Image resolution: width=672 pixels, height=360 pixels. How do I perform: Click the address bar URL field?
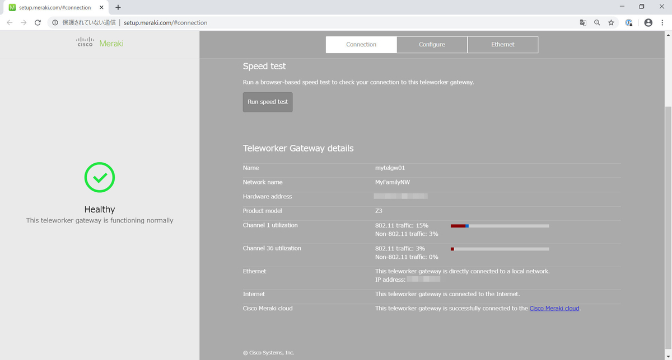coord(314,23)
